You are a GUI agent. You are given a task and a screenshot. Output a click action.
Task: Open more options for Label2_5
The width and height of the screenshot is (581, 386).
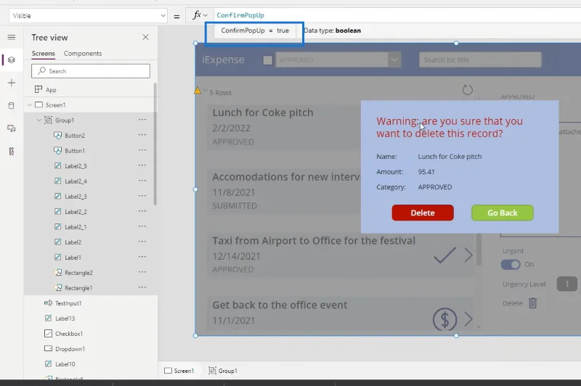[142, 165]
